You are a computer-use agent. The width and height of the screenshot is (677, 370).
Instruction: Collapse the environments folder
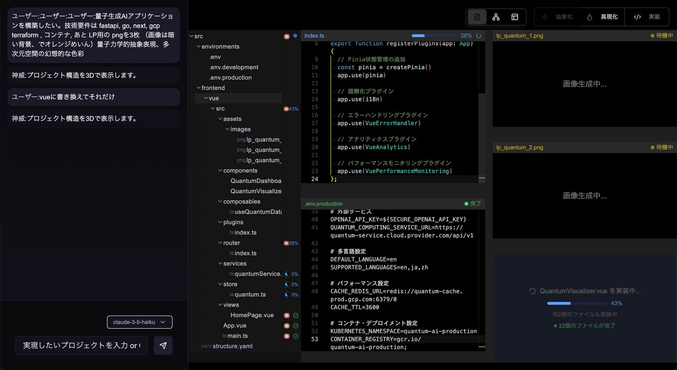(x=220, y=46)
